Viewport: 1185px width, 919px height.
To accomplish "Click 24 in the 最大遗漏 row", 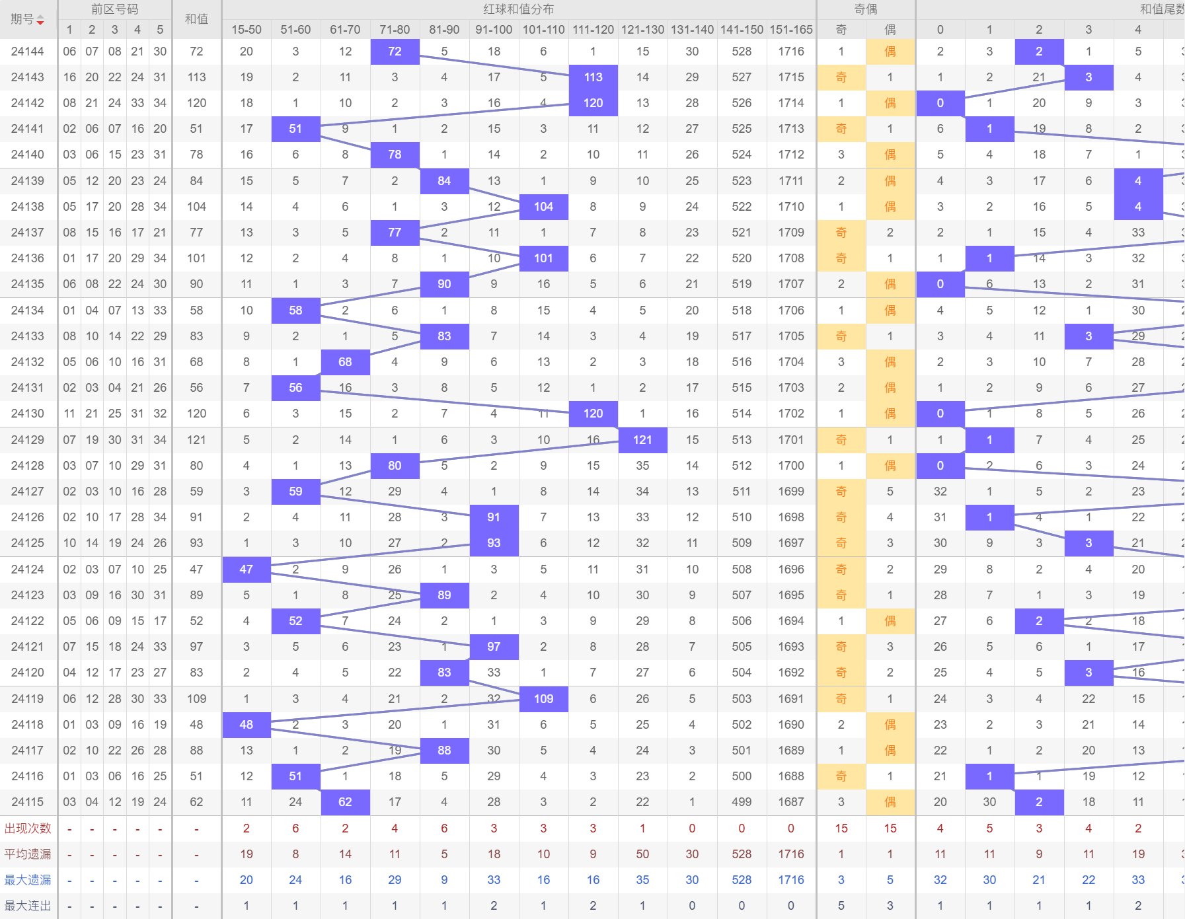I will click(x=295, y=880).
